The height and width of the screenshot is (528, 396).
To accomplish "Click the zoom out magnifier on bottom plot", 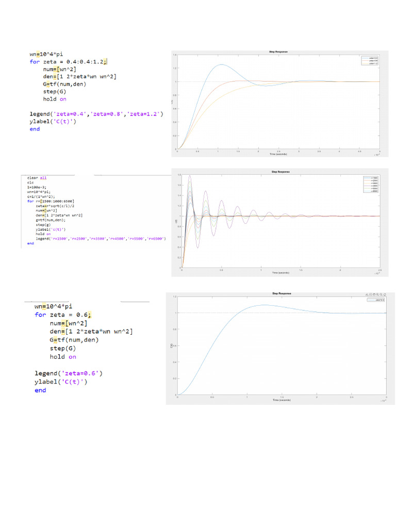I will [381, 293].
